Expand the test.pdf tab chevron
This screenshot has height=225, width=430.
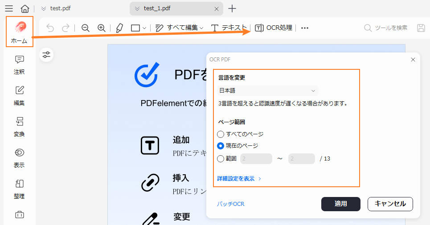[43, 9]
